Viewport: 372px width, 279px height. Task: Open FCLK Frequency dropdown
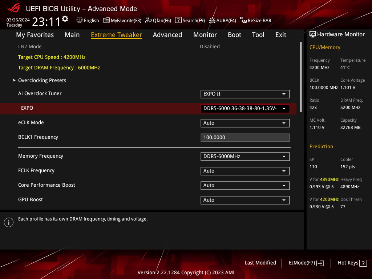(245, 171)
